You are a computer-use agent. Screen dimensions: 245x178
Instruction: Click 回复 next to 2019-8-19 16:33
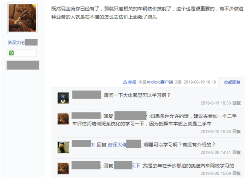click(236, 103)
